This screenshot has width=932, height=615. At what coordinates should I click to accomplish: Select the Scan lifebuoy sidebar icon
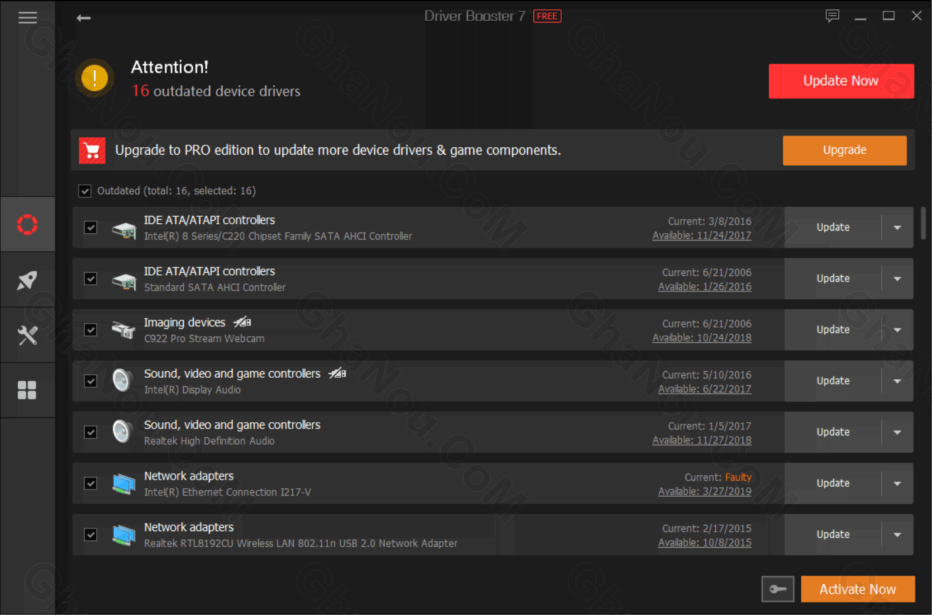coord(27,225)
